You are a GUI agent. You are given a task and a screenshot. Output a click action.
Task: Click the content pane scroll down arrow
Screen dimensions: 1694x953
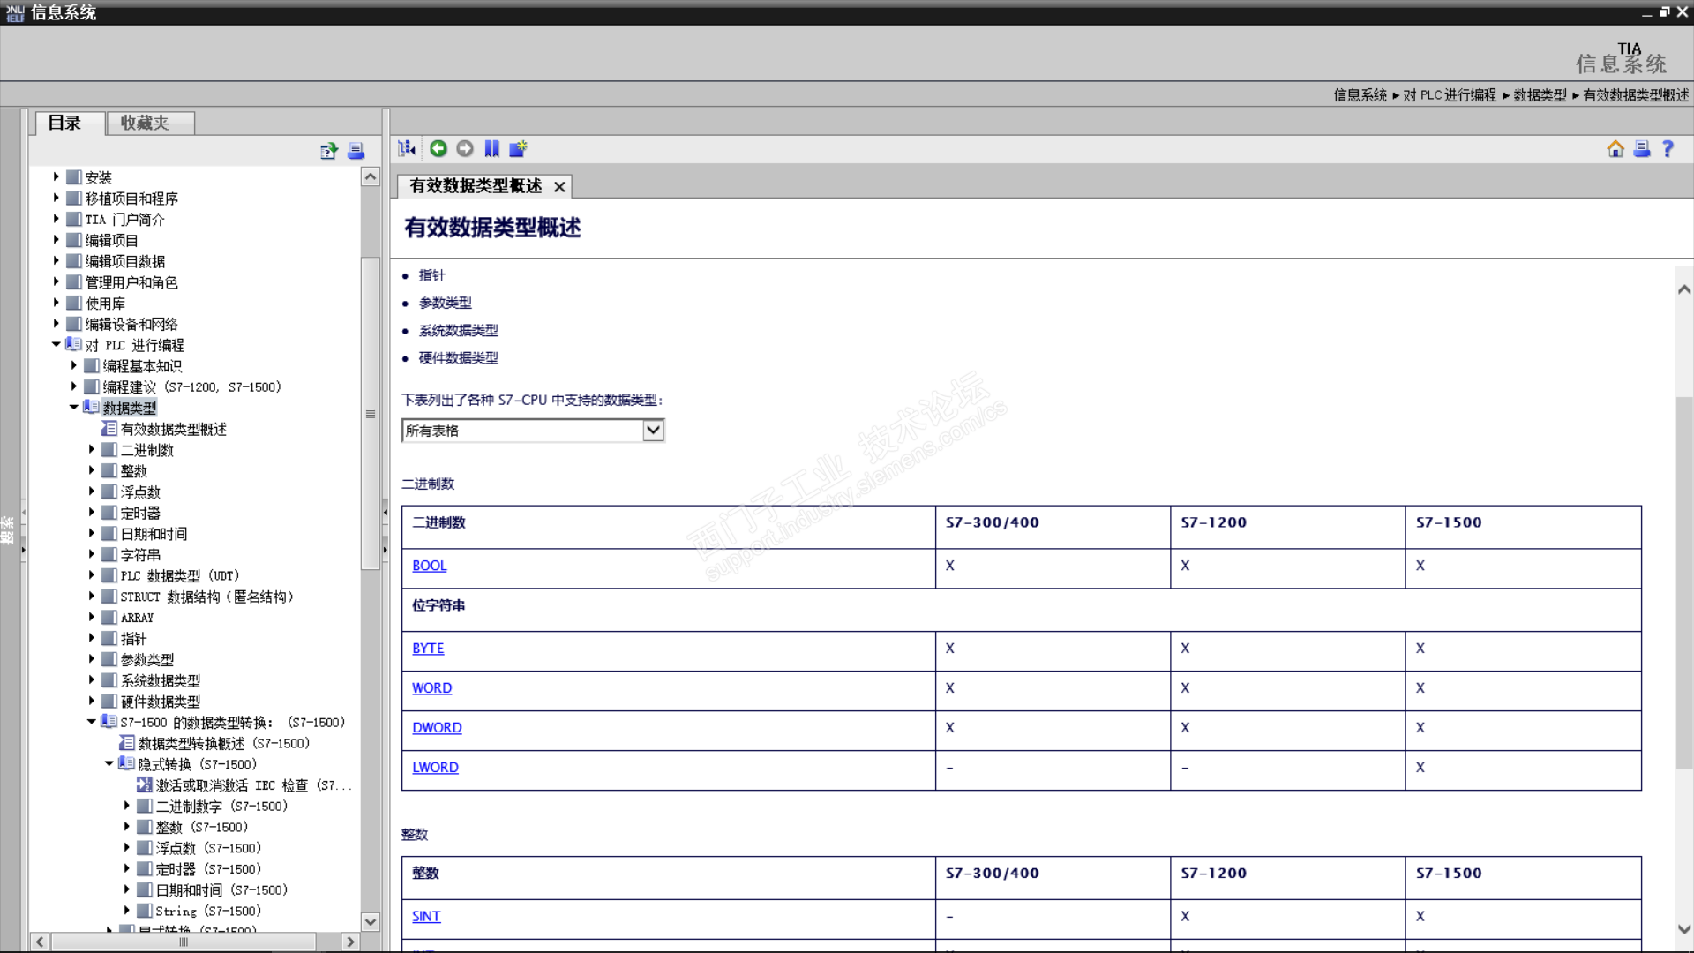1683,929
